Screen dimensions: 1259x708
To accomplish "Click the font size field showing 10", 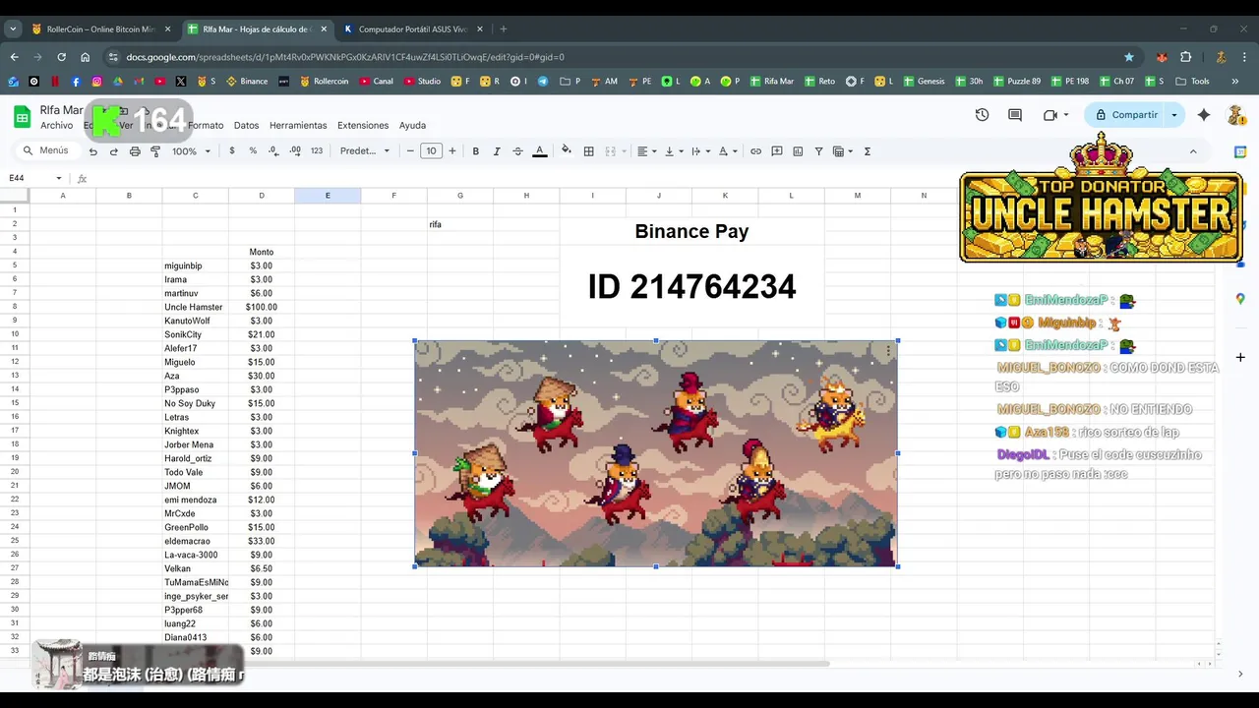I will tap(431, 151).
